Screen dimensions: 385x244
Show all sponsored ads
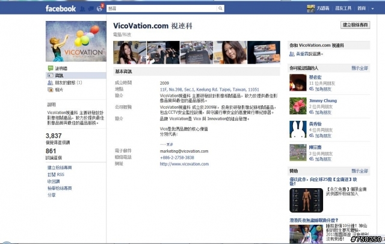click(x=360, y=171)
